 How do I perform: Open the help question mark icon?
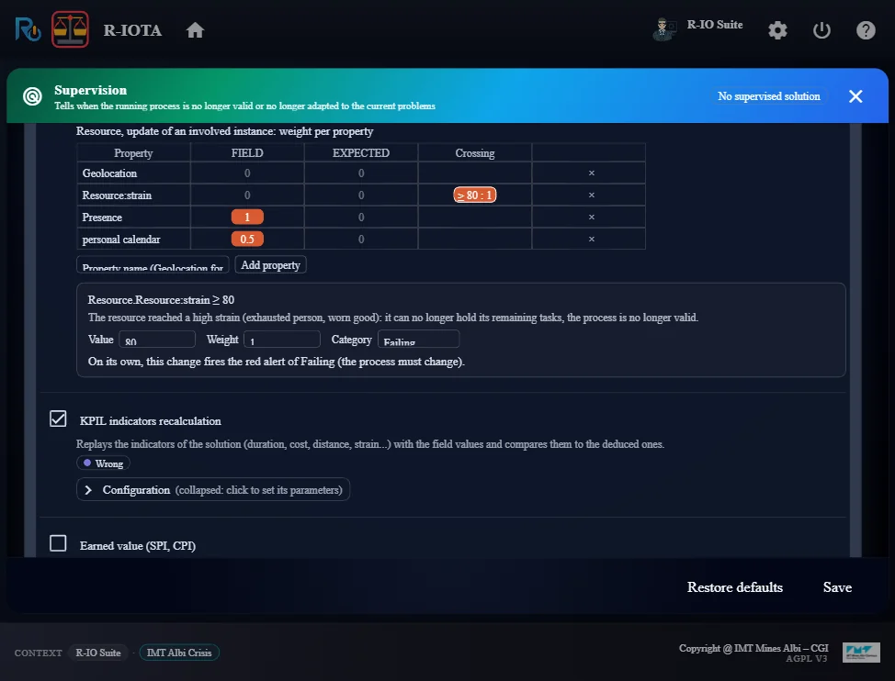(866, 30)
